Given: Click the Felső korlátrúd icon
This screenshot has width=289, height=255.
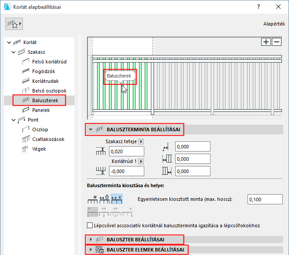Looking at the screenshot, I should 26,62.
